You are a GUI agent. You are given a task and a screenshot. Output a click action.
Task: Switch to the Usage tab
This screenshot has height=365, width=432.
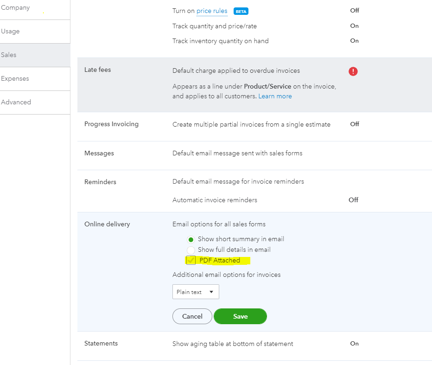10,32
